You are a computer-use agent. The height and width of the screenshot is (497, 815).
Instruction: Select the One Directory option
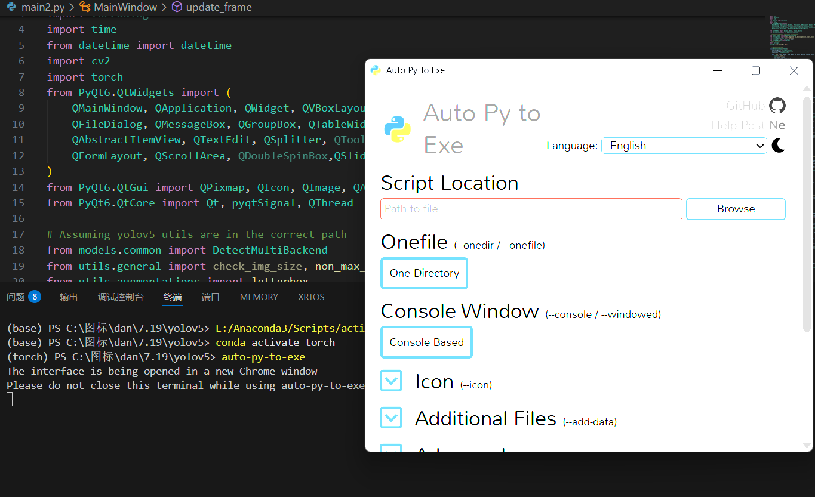[x=424, y=273]
